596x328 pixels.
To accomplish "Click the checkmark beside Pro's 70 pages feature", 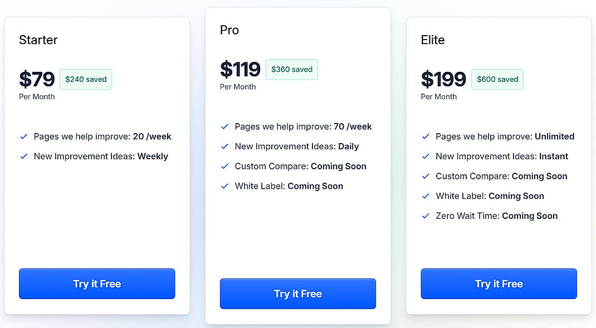I will pos(225,126).
